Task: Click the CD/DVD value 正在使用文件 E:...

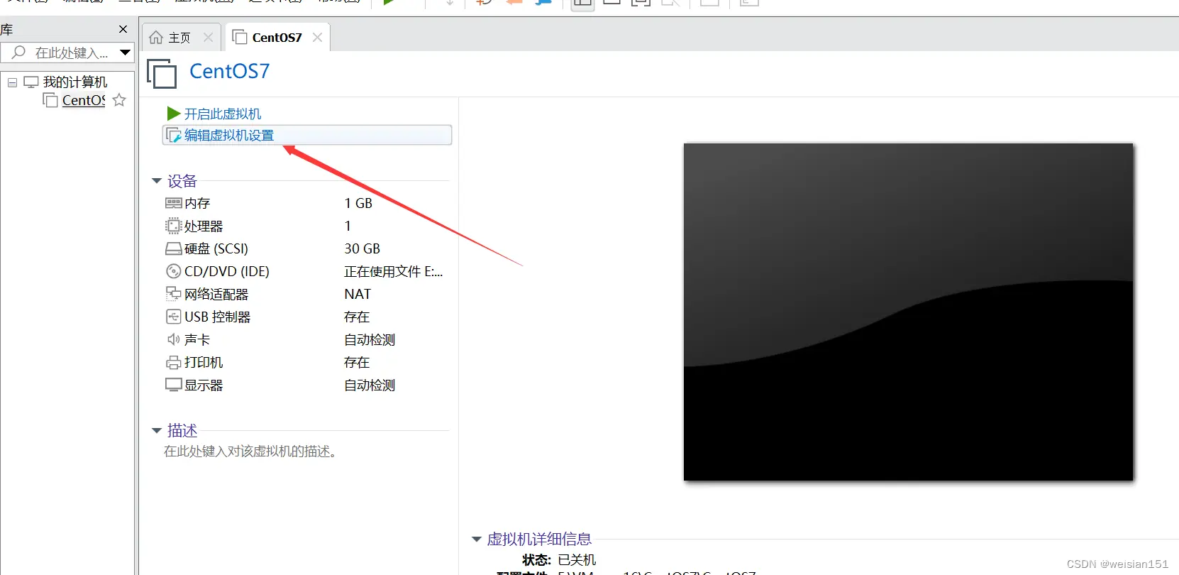Action: coord(394,271)
